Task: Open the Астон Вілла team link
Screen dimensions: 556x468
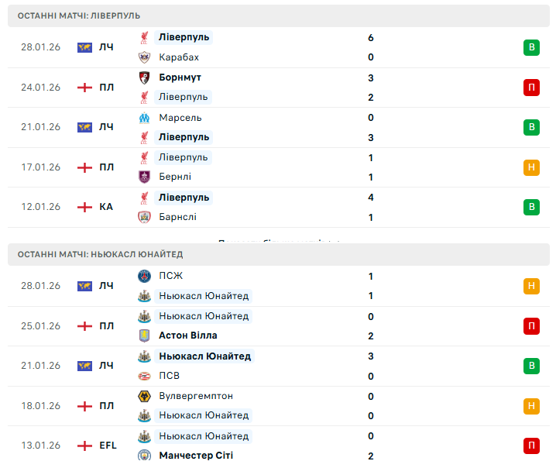Action: pyautogui.click(x=187, y=336)
